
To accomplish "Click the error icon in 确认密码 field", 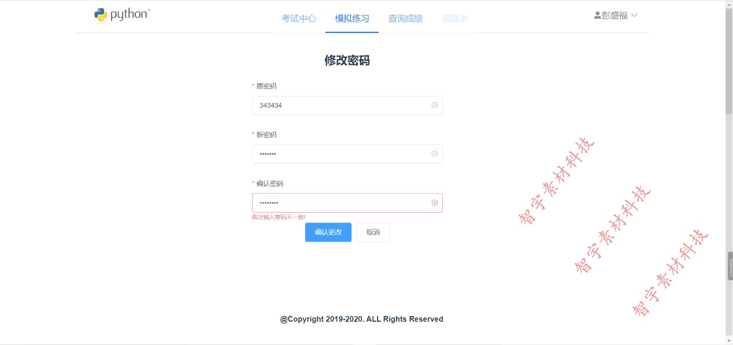I will (435, 203).
